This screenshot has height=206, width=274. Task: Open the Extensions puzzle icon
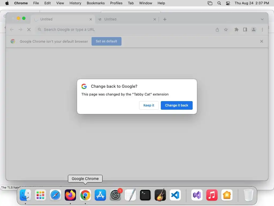tap(236, 30)
